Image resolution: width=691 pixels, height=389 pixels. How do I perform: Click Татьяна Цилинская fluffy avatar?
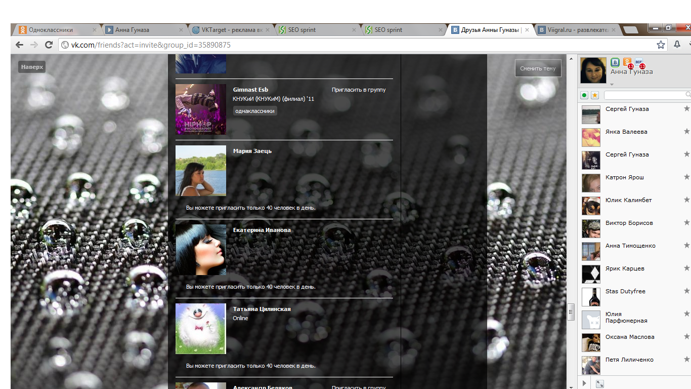click(201, 329)
